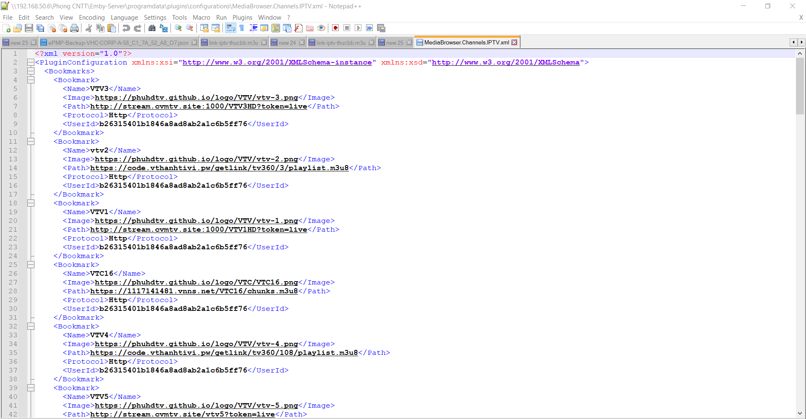Toggle indent guide display
This screenshot has height=419, width=806.
click(x=253, y=28)
